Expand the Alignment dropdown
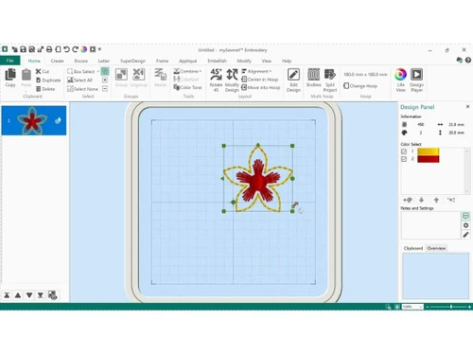Screen dimensions: 473x355 point(271,71)
